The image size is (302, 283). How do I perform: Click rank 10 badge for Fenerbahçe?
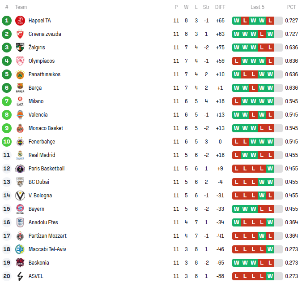click(7, 142)
